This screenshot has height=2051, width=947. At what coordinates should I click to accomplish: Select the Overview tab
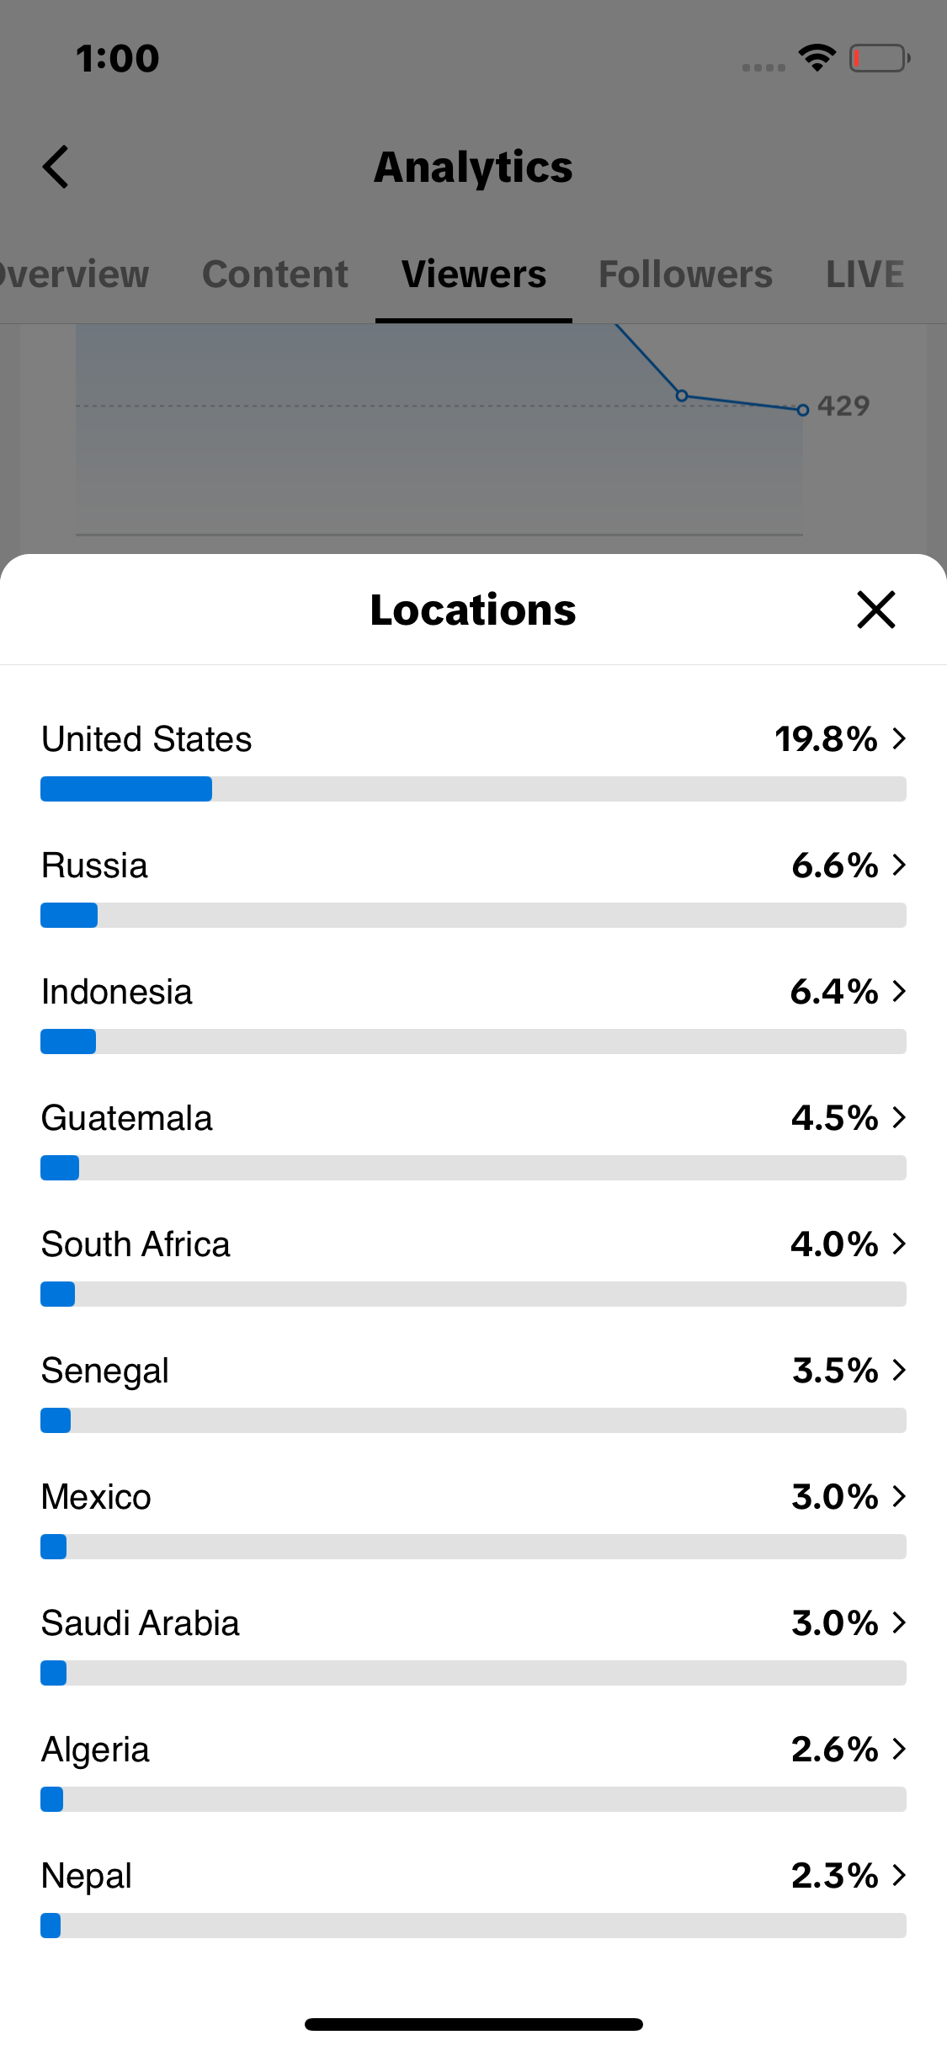point(74,274)
